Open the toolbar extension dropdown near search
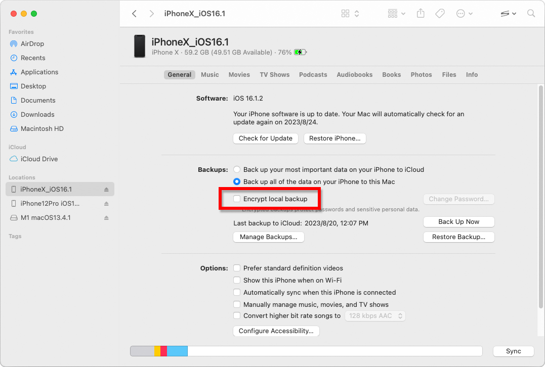This screenshot has height=367, width=545. [508, 14]
